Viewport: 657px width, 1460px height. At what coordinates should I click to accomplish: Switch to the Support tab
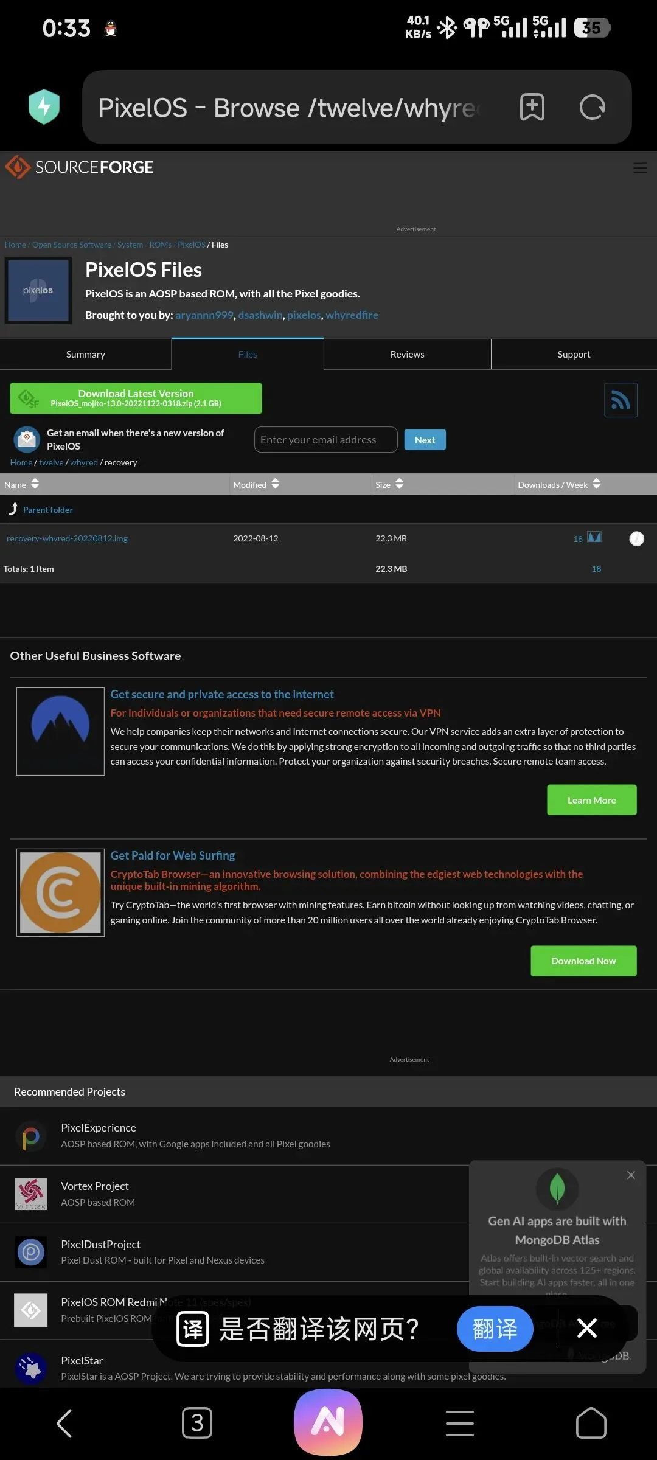click(x=574, y=354)
